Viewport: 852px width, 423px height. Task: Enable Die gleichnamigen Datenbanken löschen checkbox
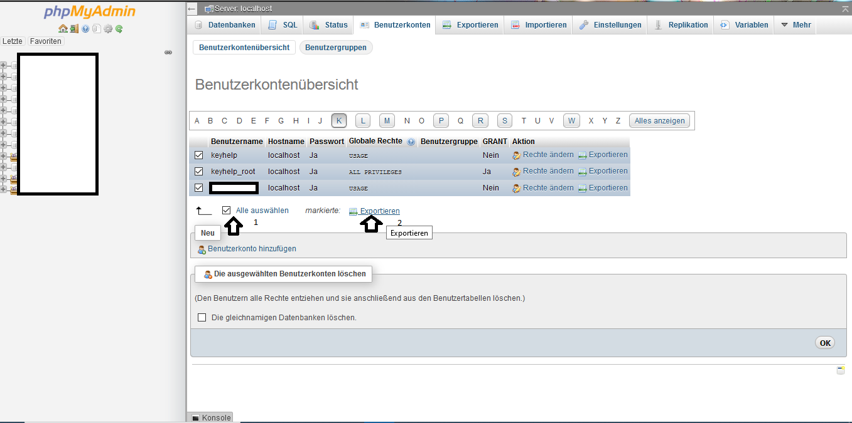point(202,318)
